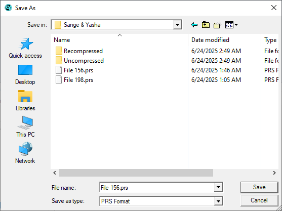
Task: Go up one folder level
Action: (x=206, y=25)
